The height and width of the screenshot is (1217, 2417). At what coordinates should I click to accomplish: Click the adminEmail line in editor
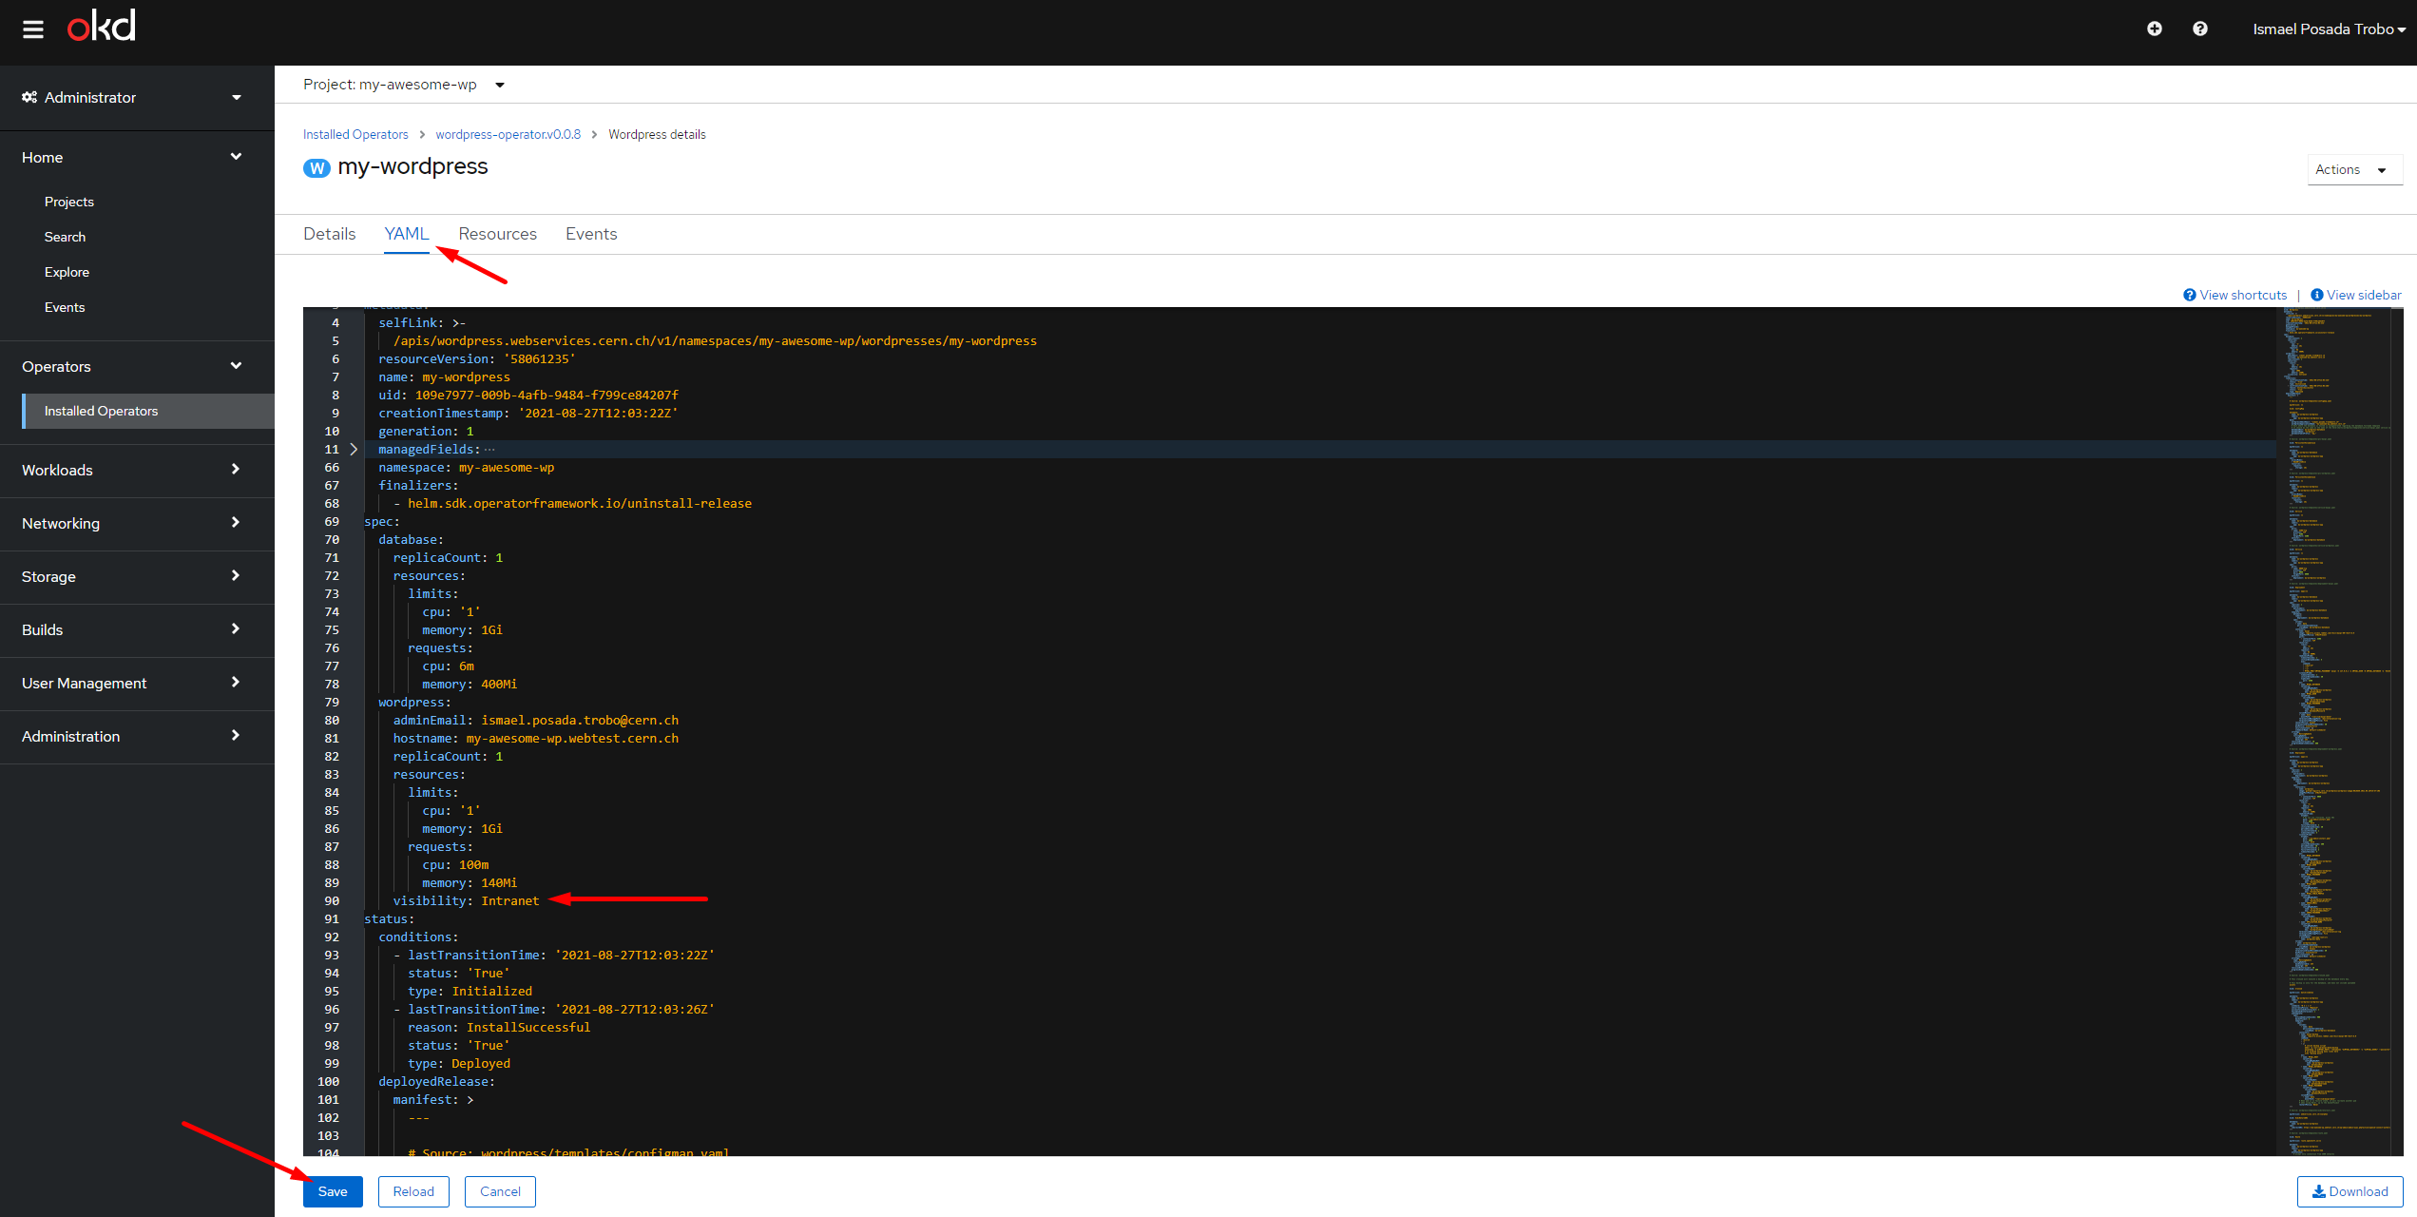(536, 720)
